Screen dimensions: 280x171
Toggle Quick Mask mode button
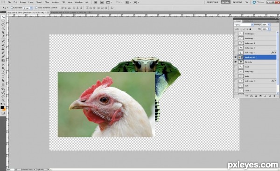tap(3, 113)
